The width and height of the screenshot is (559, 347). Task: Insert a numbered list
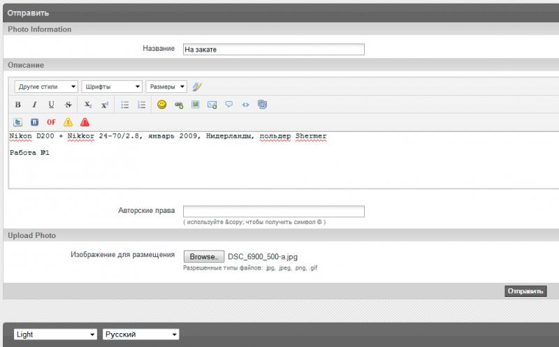point(142,105)
